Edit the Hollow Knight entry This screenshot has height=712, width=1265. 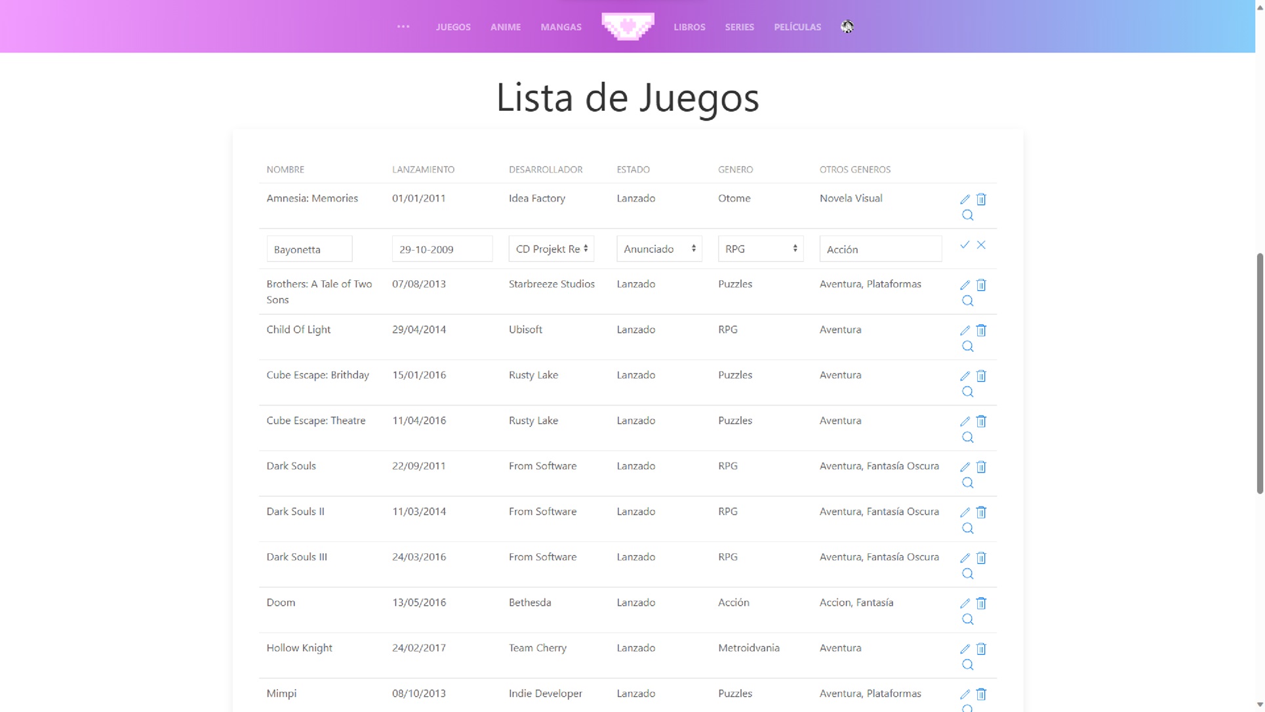tap(965, 649)
